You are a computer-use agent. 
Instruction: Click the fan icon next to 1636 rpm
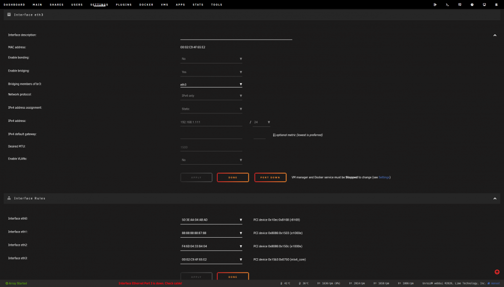[319, 283]
